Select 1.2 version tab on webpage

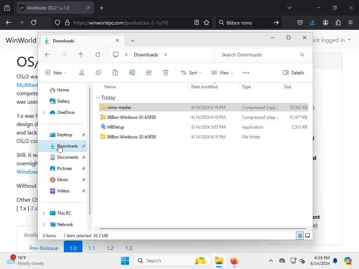[110, 248]
